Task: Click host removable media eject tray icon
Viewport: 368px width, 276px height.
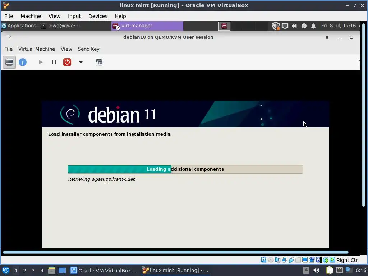Action: (x=306, y=270)
